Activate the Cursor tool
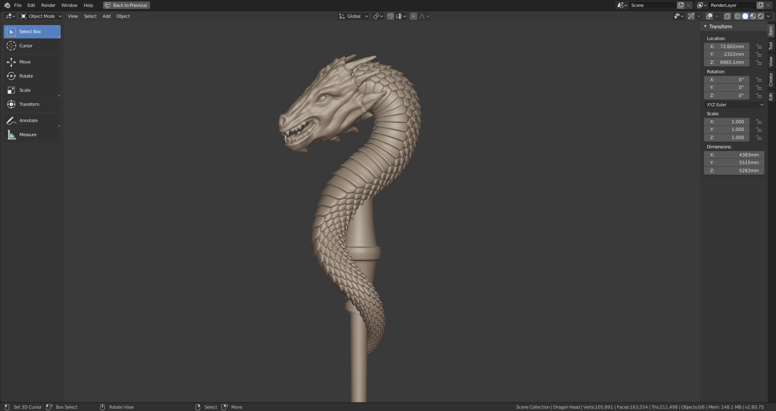Image resolution: width=776 pixels, height=411 pixels. click(x=32, y=46)
